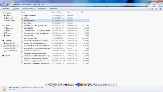This screenshot has height=92, width=163.
Task: Go to Local Disk (D:) in the breadcrumb
Action: (x=27, y=5)
